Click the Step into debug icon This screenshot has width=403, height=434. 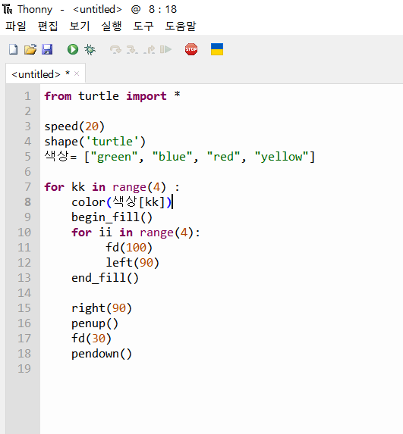click(x=132, y=49)
